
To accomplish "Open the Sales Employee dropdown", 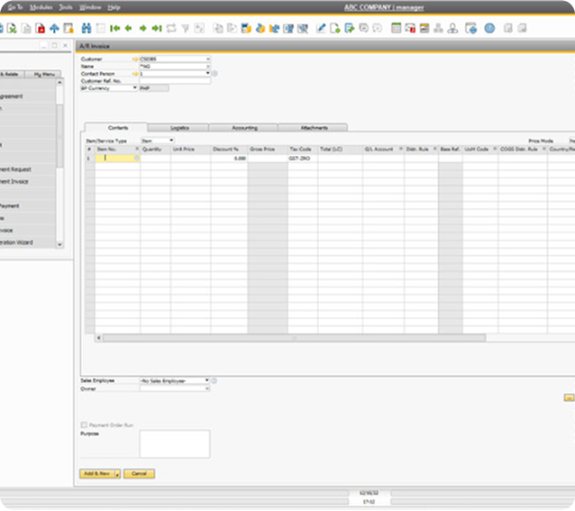I will pos(206,381).
